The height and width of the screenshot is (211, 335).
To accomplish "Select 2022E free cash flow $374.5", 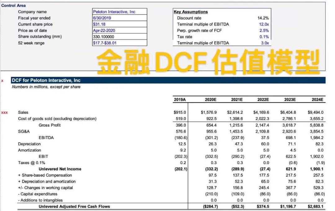I will tap(263, 207).
